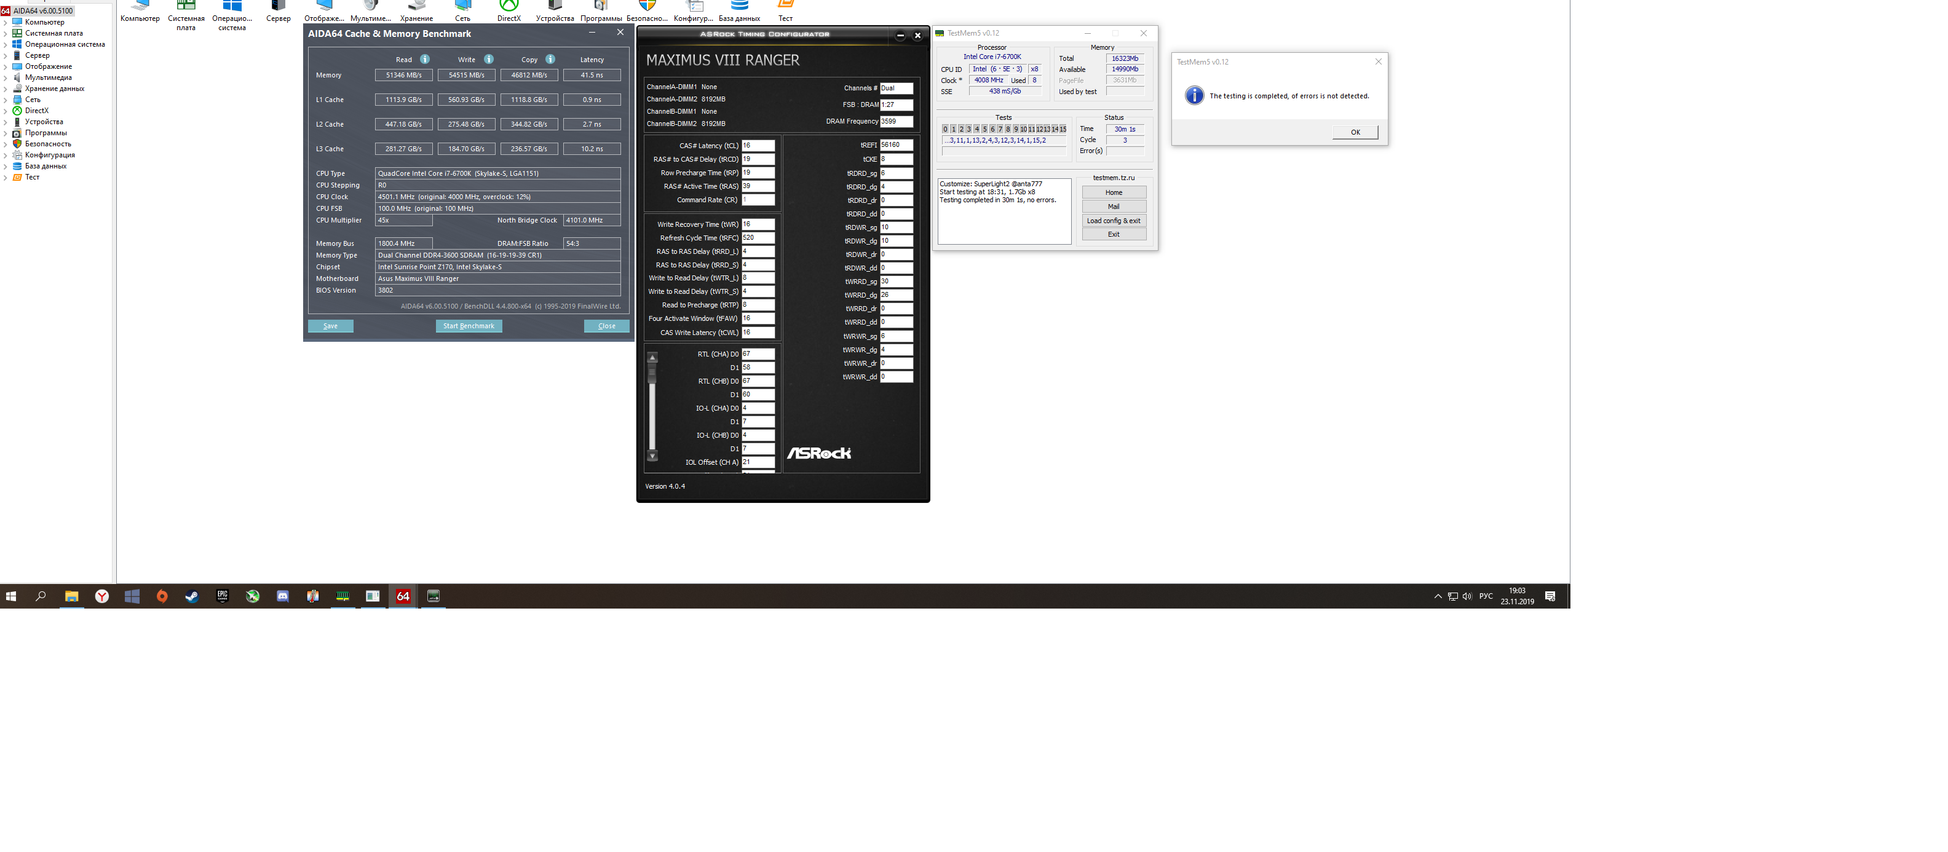The image size is (1948, 852).
Task: Select Конфигурация in the AIDA64 tree
Action: click(49, 155)
